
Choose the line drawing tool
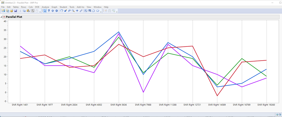(x=81, y=11)
